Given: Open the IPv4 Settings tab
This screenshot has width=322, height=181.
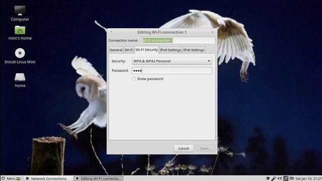Looking at the screenshot, I should pyautogui.click(x=170, y=50).
